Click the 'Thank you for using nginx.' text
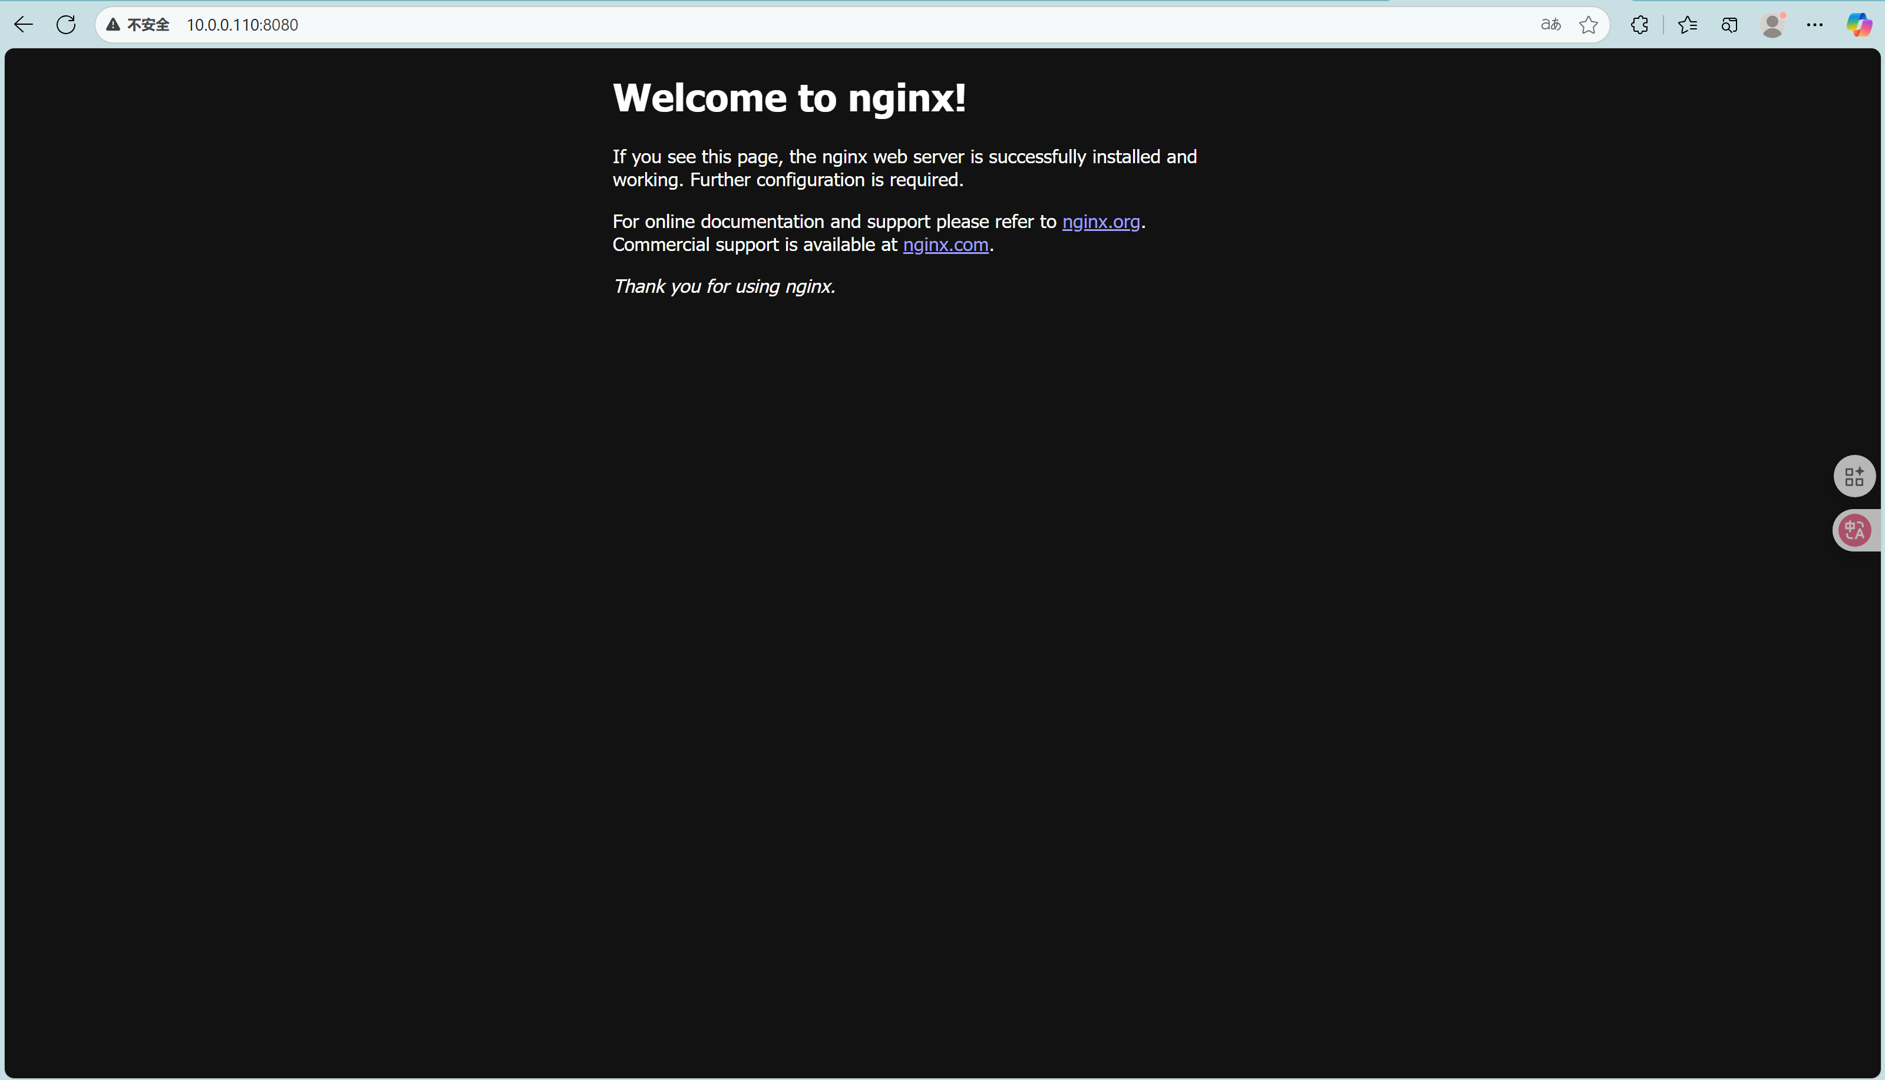Screen dimensions: 1885x1080 pyautogui.click(x=724, y=286)
